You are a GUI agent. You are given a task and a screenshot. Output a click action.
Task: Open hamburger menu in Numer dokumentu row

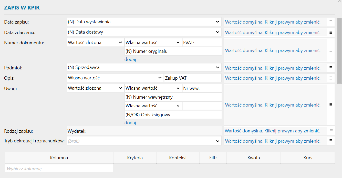tap(331, 50)
